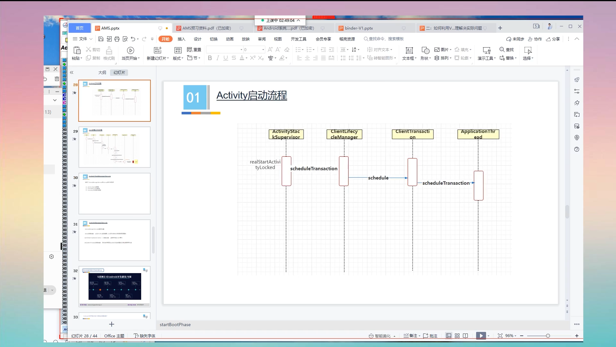The width and height of the screenshot is (616, 347).
Task: Click the new slide (新建幻灯片) icon
Action: [x=158, y=50]
